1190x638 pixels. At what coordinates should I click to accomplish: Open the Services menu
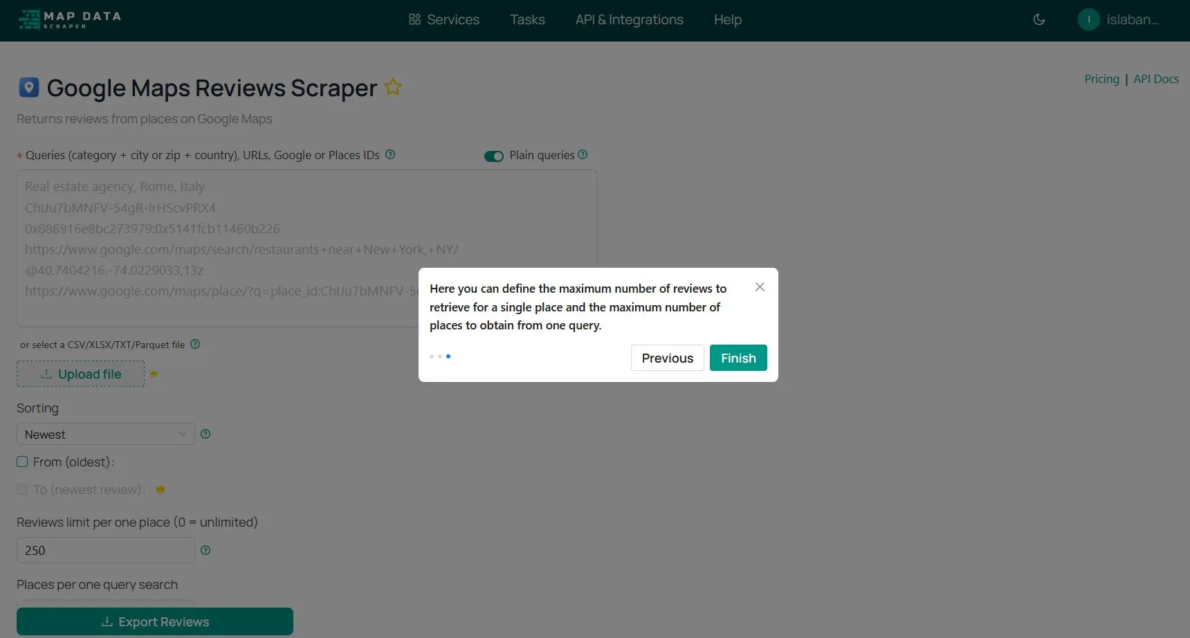click(x=443, y=19)
